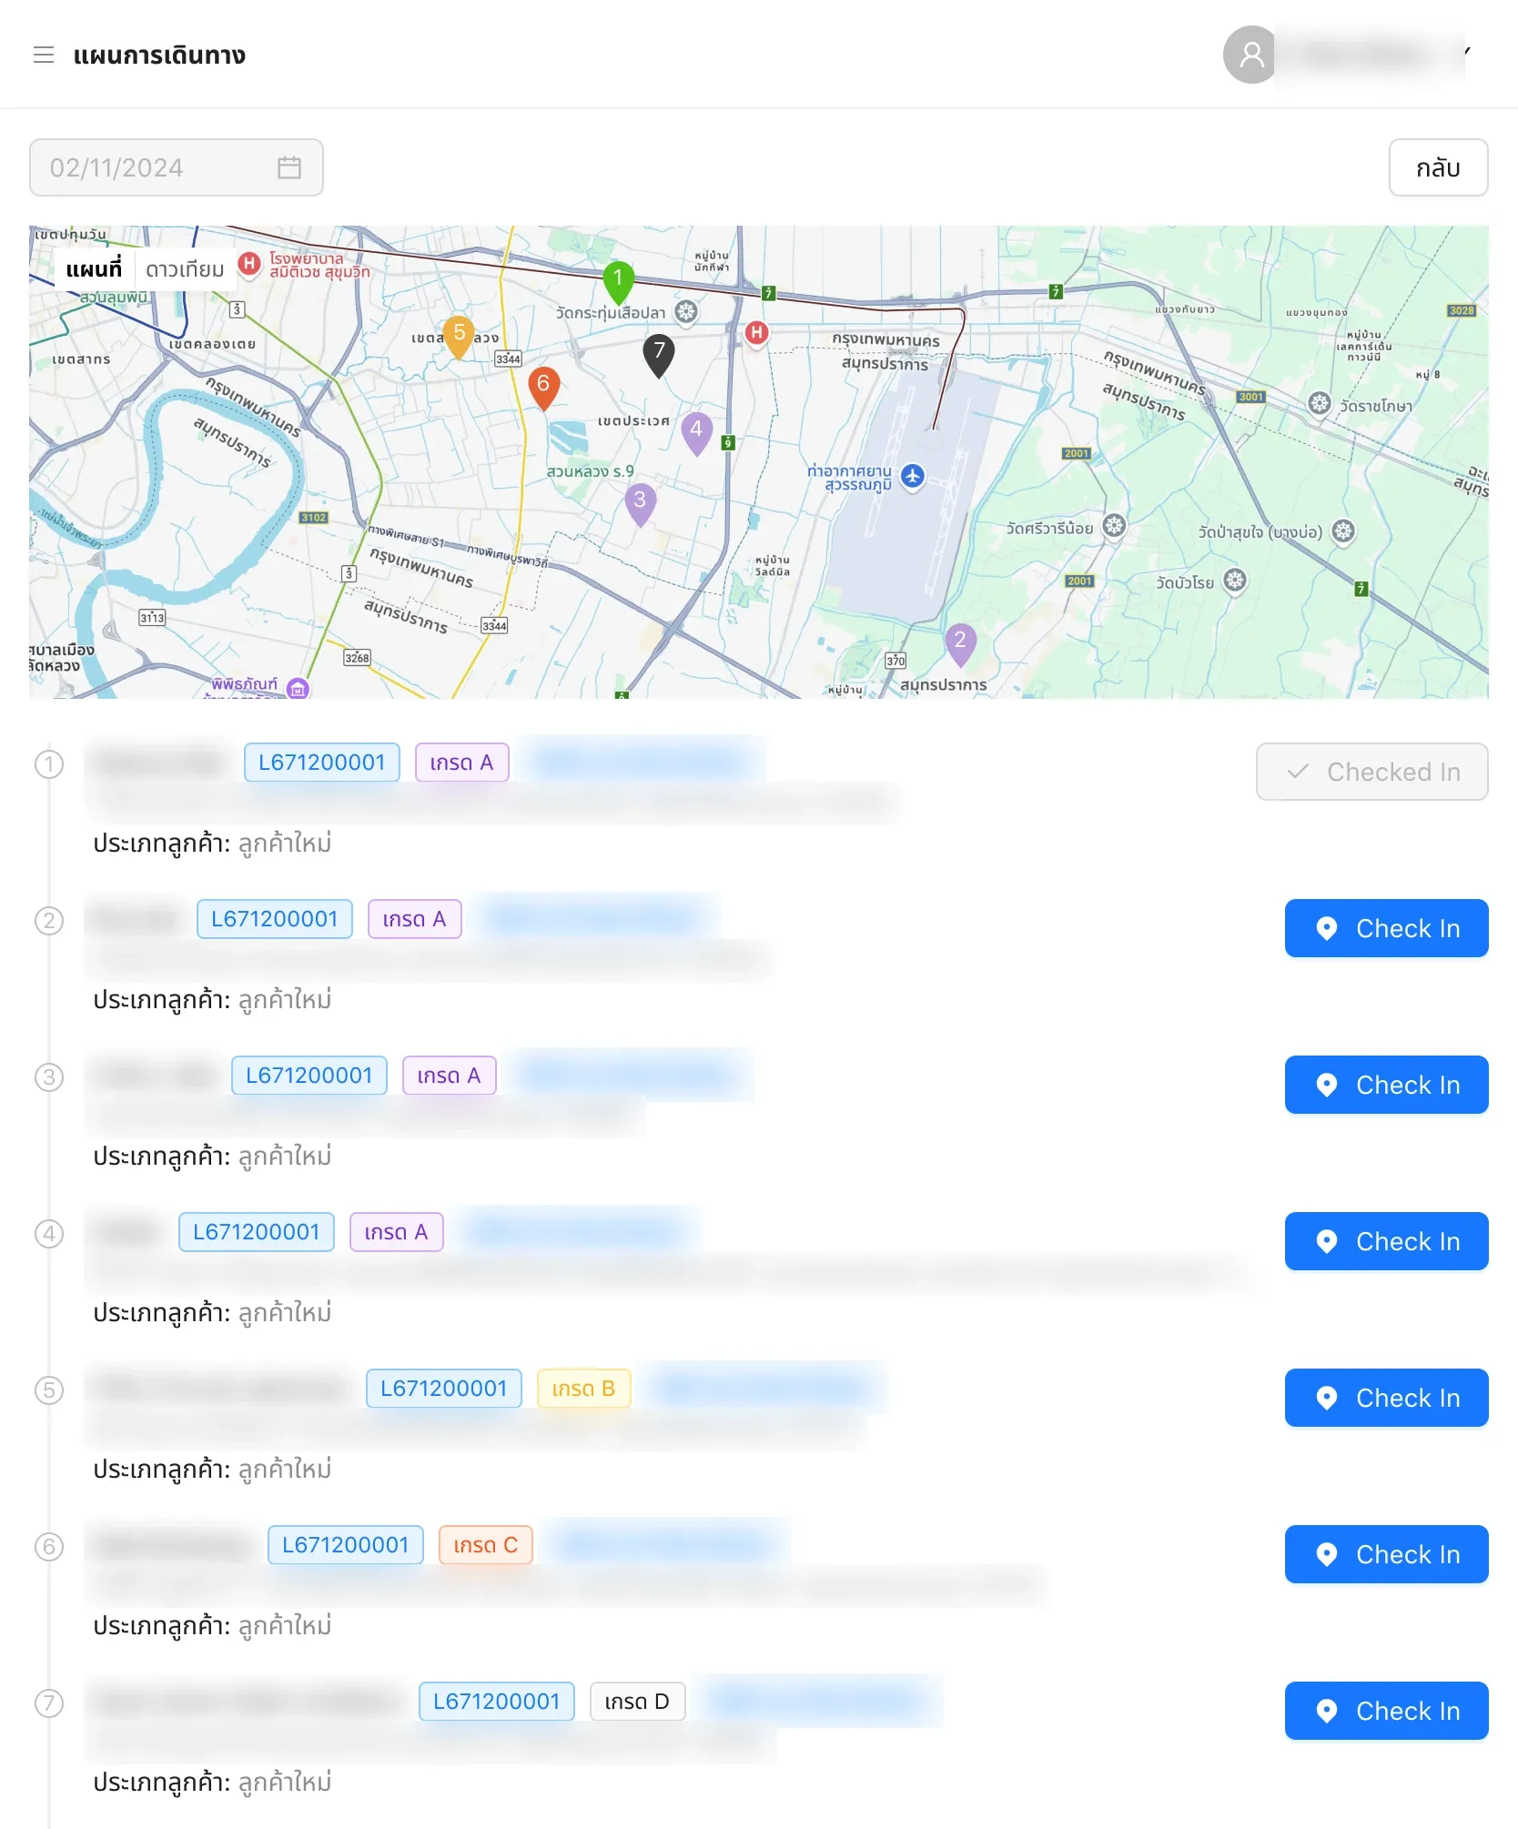Image resolution: width=1518 pixels, height=1829 pixels.
Task: Select purple map marker 2 near Samut Prakan
Action: [960, 644]
